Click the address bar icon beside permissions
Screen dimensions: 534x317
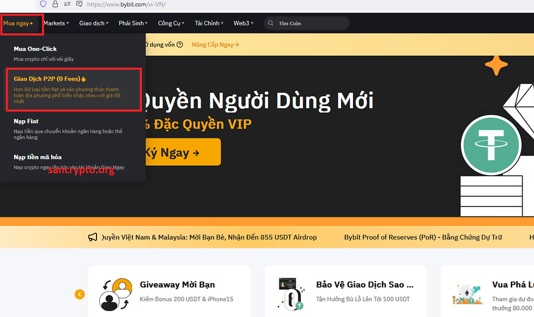[x=79, y=4]
